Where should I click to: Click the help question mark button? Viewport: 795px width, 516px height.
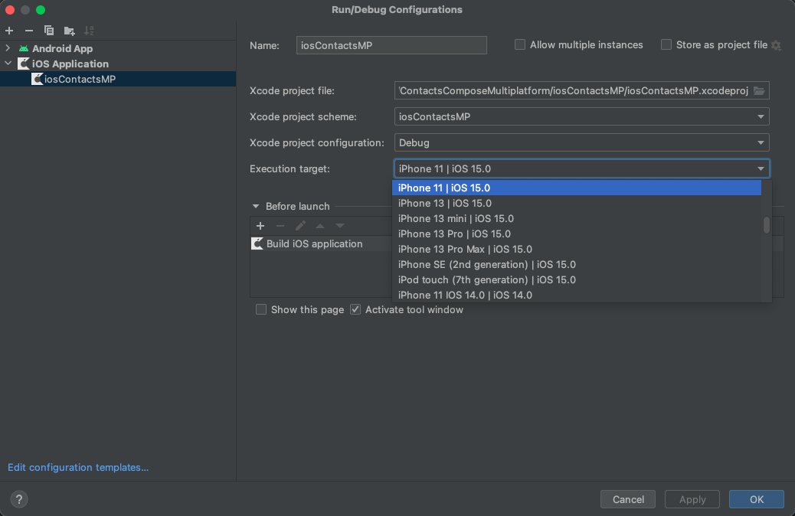[18, 499]
